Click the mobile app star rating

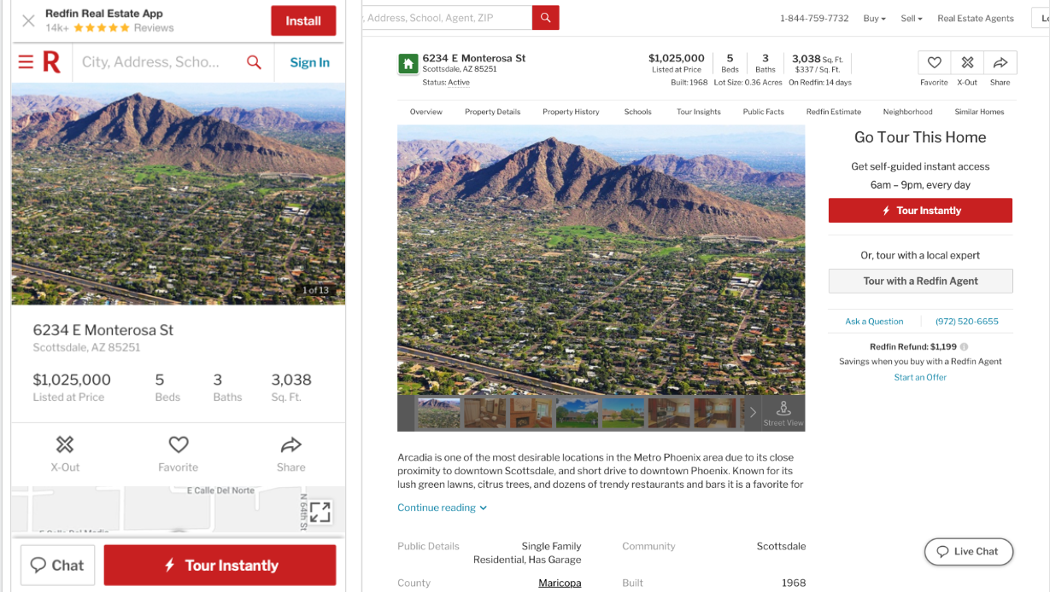coord(102,27)
